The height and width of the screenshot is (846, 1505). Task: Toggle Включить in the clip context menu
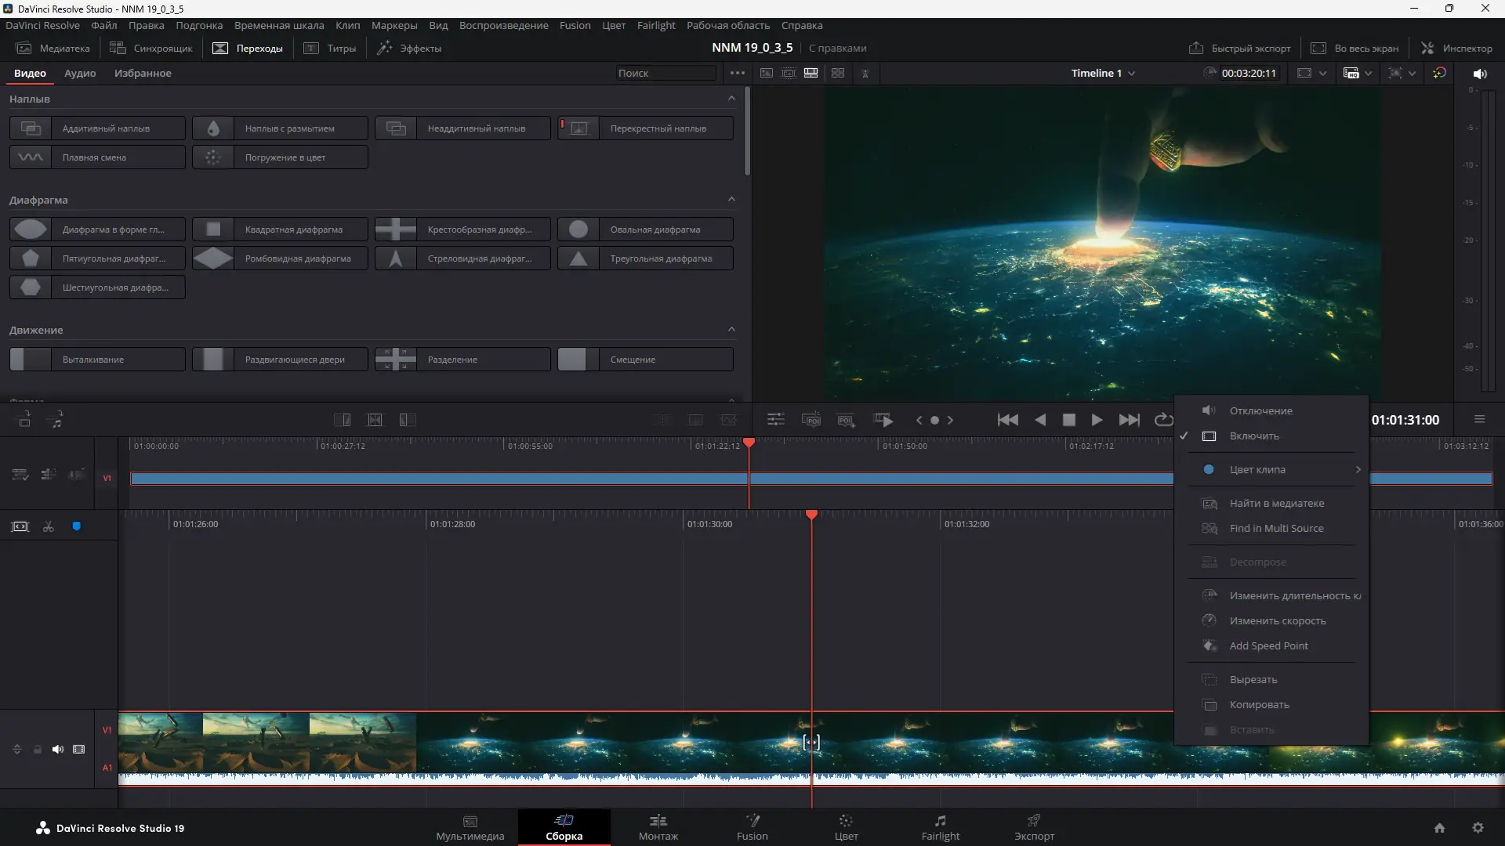tap(1254, 436)
